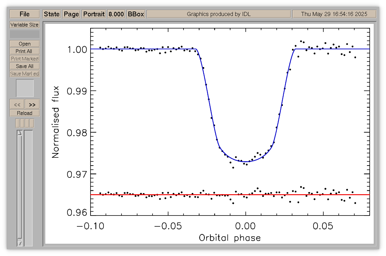Open the File menu
Image resolution: width=386 pixels, height=256 pixels.
click(x=25, y=14)
